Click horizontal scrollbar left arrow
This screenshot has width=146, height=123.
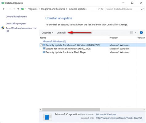pos(41,110)
